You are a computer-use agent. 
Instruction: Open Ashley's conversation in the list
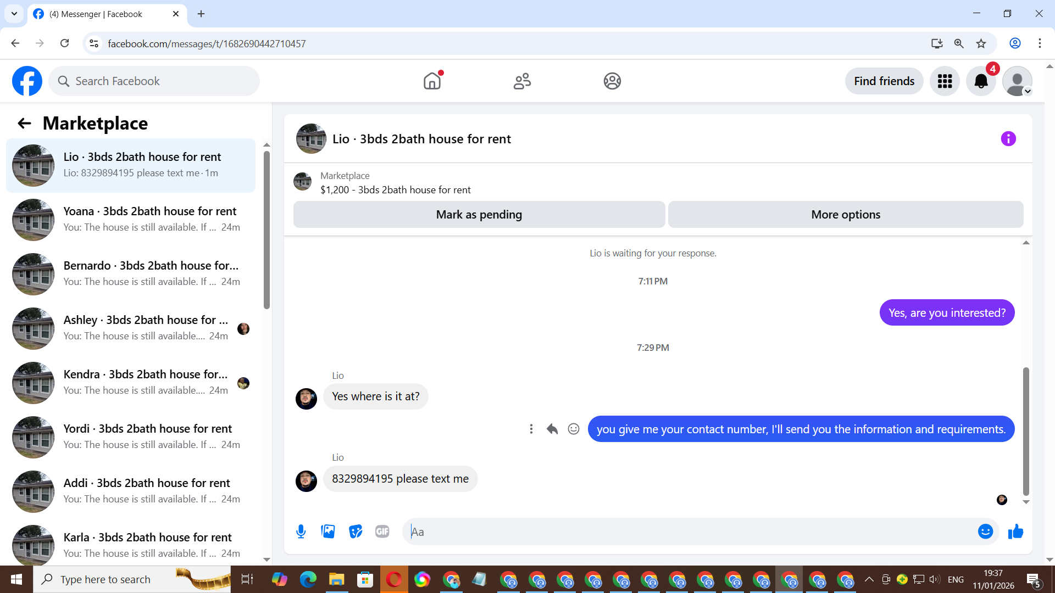click(131, 328)
